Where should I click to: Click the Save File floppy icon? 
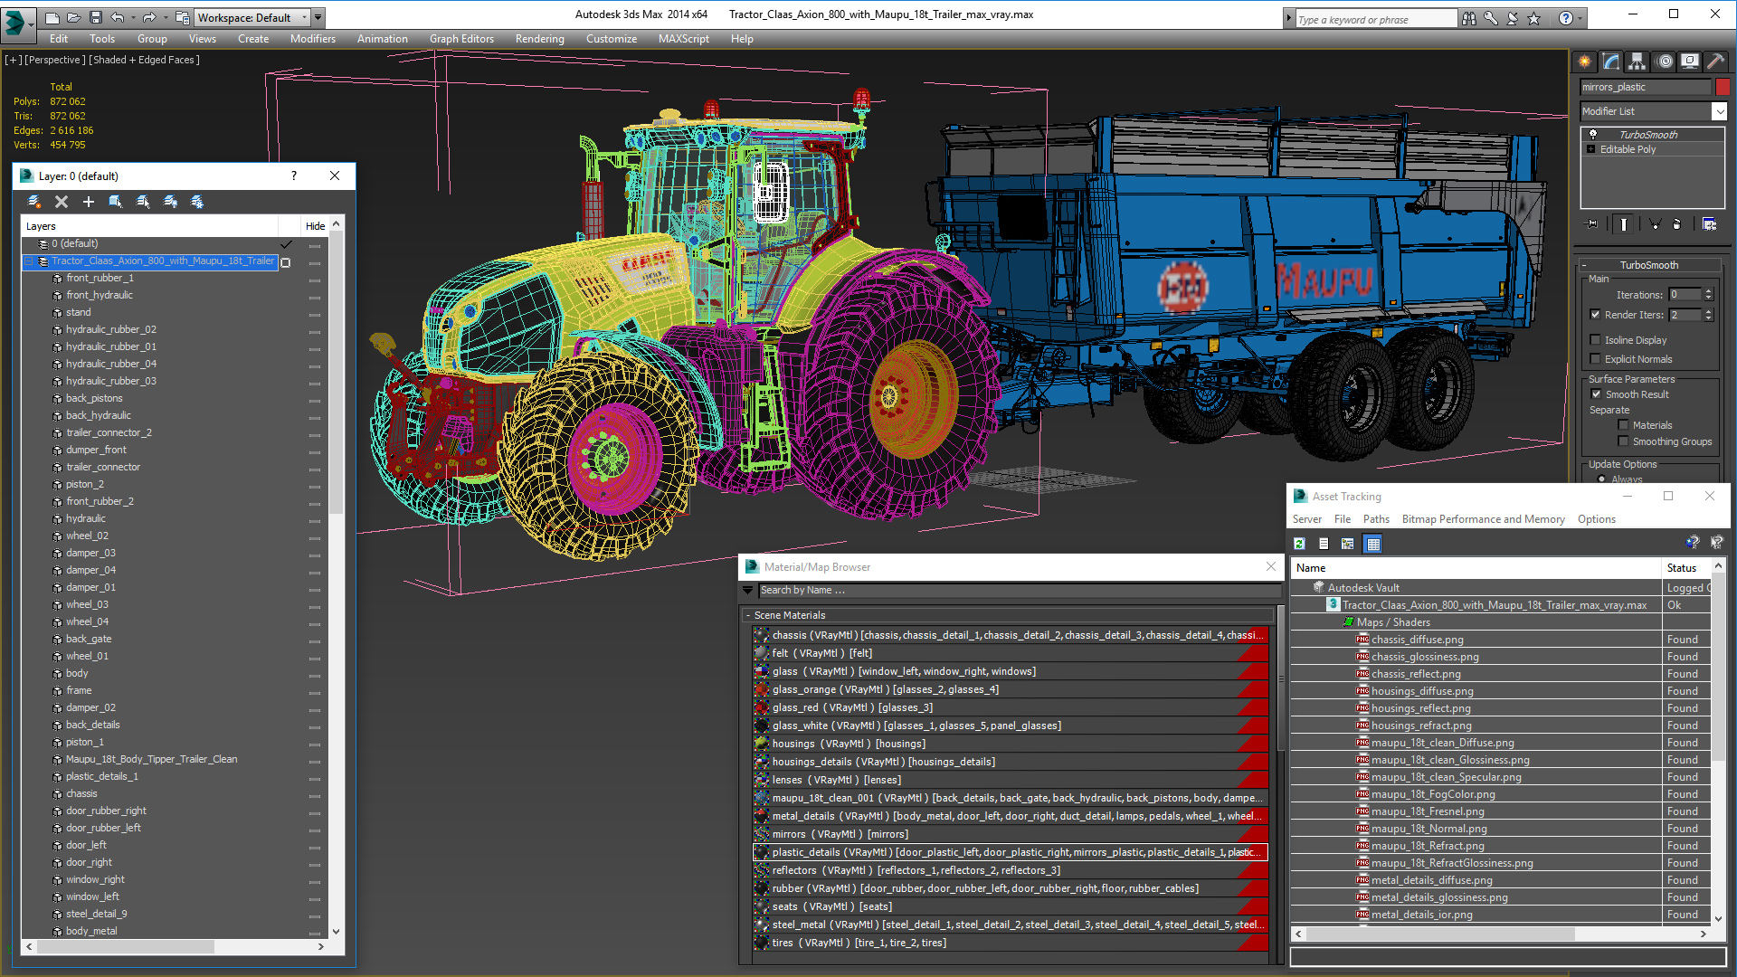[x=95, y=17]
